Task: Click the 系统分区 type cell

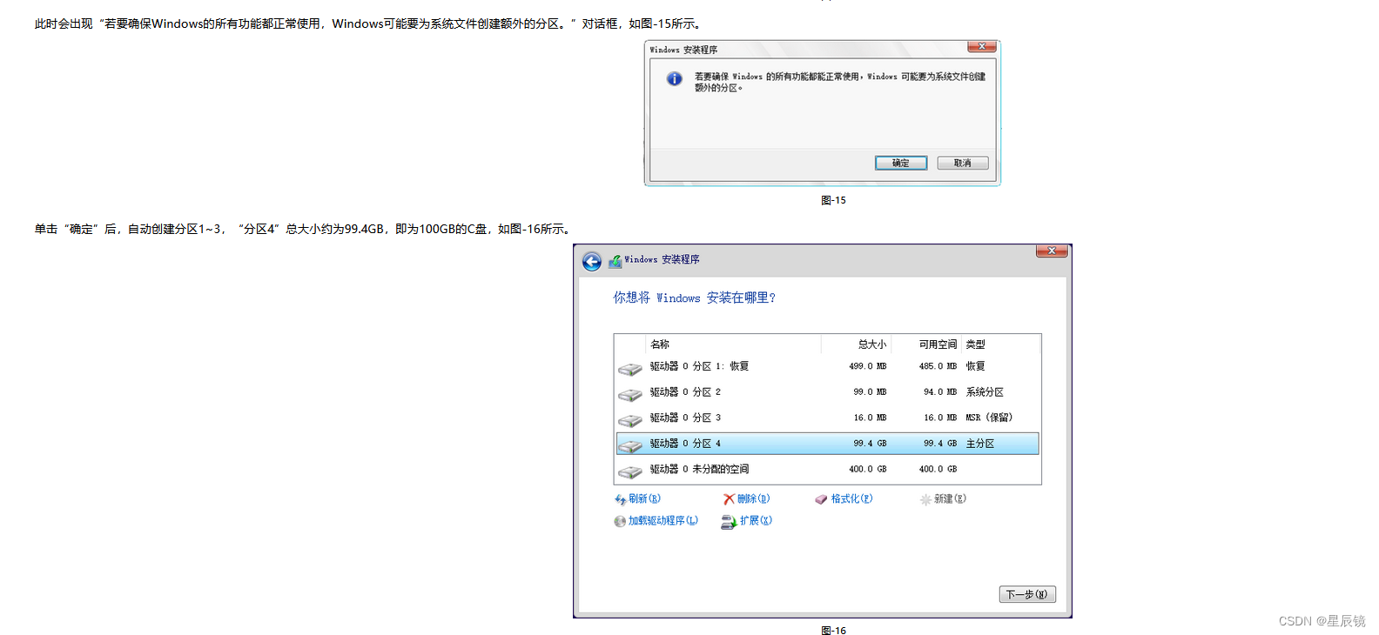Action: (985, 392)
